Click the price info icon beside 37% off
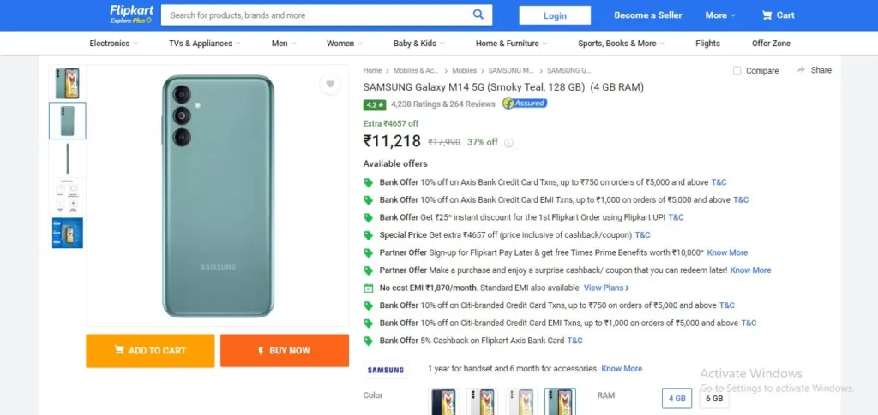The height and width of the screenshot is (415, 878). [x=508, y=142]
